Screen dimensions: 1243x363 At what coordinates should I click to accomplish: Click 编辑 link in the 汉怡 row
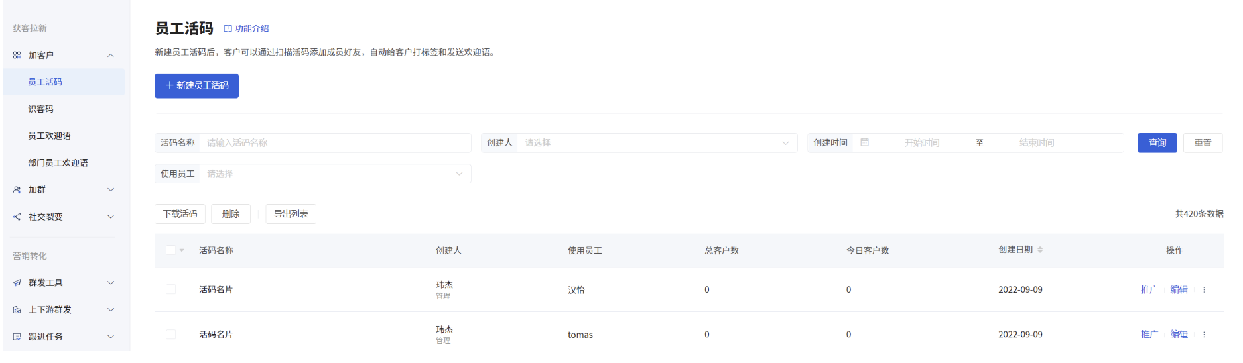click(x=1179, y=289)
